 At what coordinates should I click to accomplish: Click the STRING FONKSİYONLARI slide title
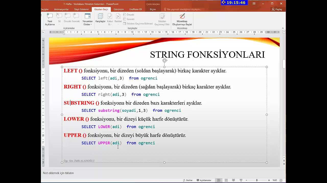pos(207,55)
